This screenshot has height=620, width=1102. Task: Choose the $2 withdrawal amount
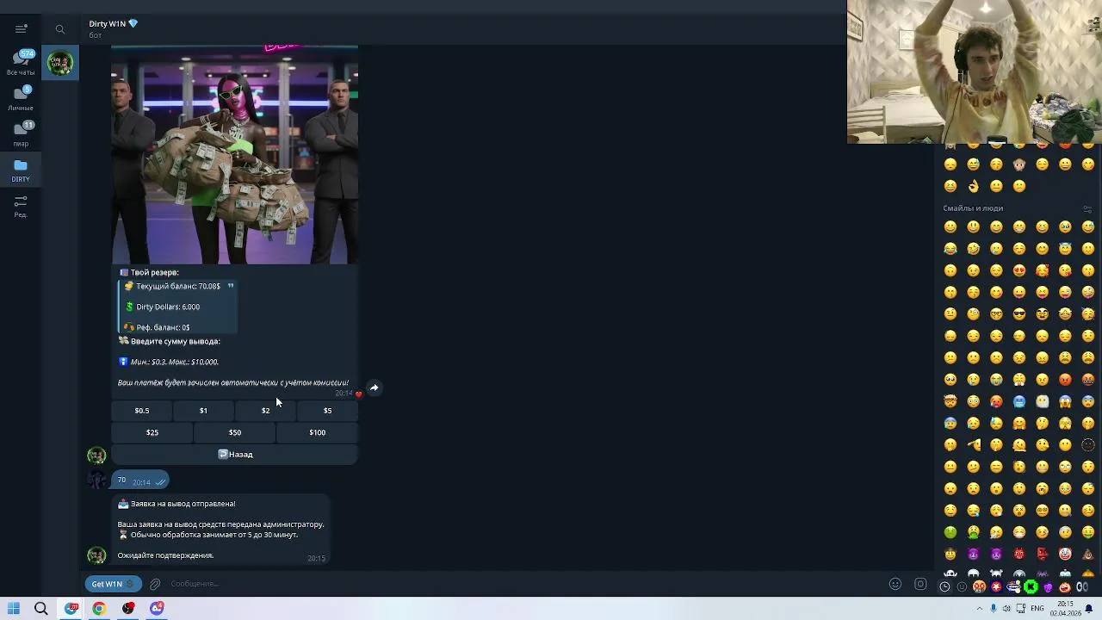pyautogui.click(x=265, y=411)
